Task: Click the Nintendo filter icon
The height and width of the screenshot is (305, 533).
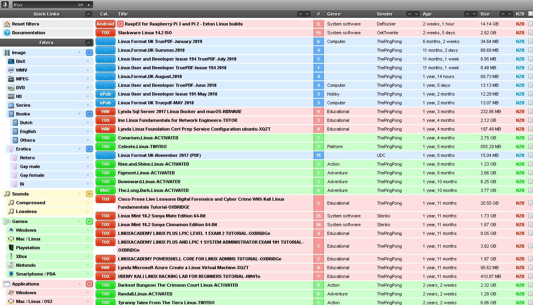Action: [x=11, y=265]
